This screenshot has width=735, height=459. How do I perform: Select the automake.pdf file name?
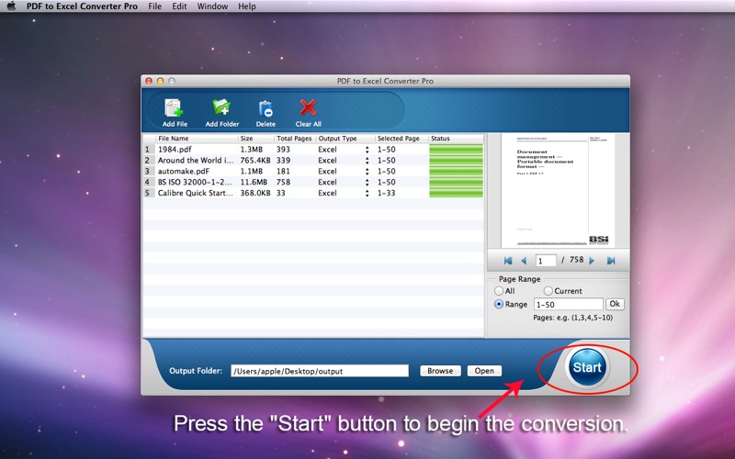point(183,172)
